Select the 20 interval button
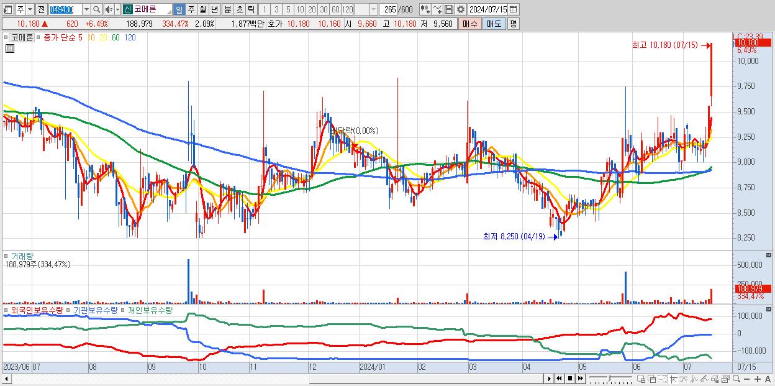The width and height of the screenshot is (775, 386). tap(312, 9)
